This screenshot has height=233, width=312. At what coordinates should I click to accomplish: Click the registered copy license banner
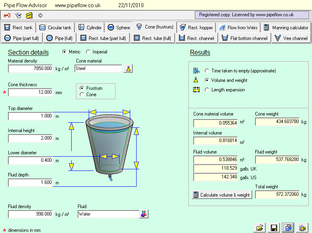pos(251,15)
